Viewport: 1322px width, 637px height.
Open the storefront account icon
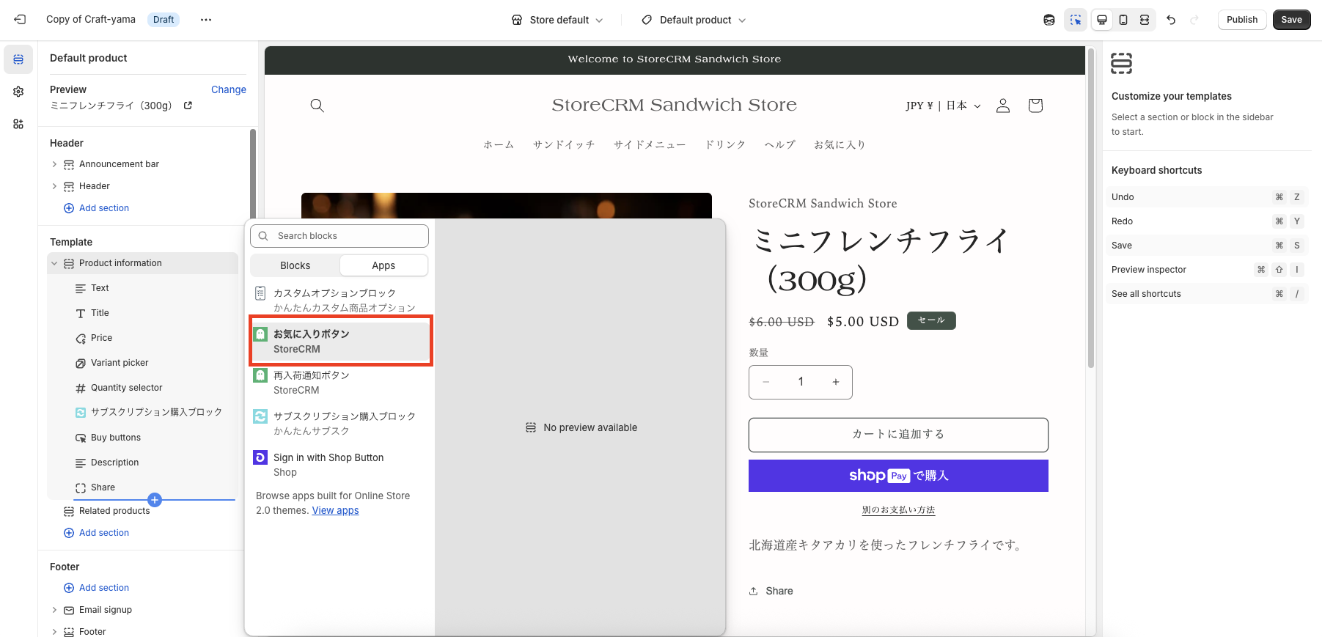click(1003, 106)
